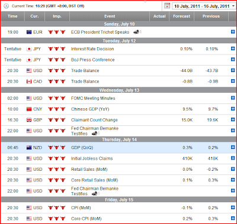Open the Core CPI (MoM) event
The height and width of the screenshot is (224, 237).
click(x=87, y=219)
